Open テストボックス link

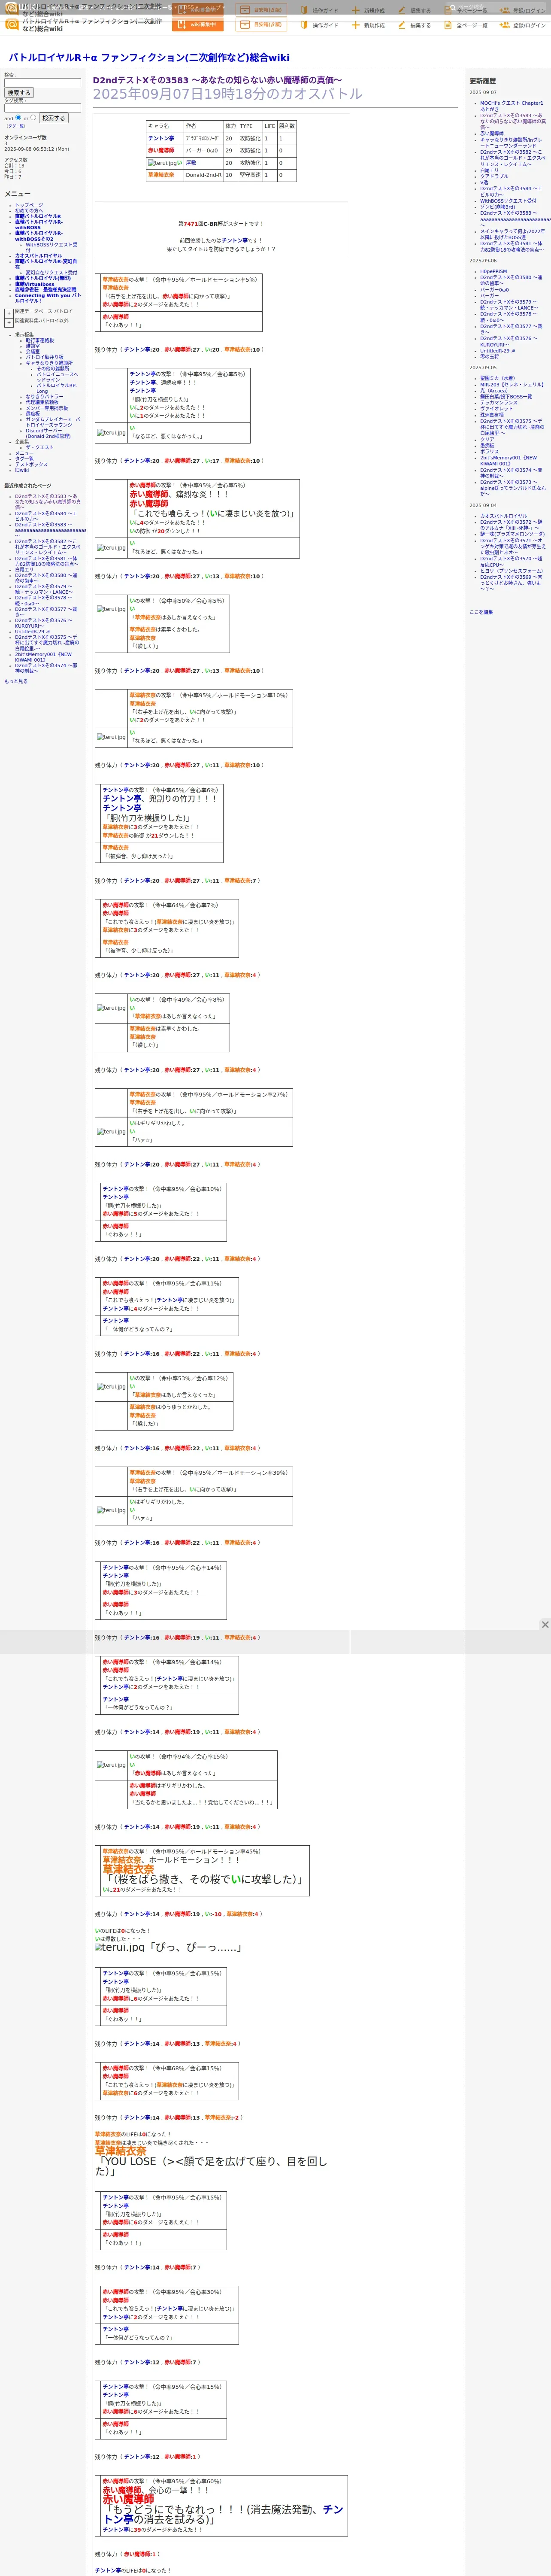(31, 464)
